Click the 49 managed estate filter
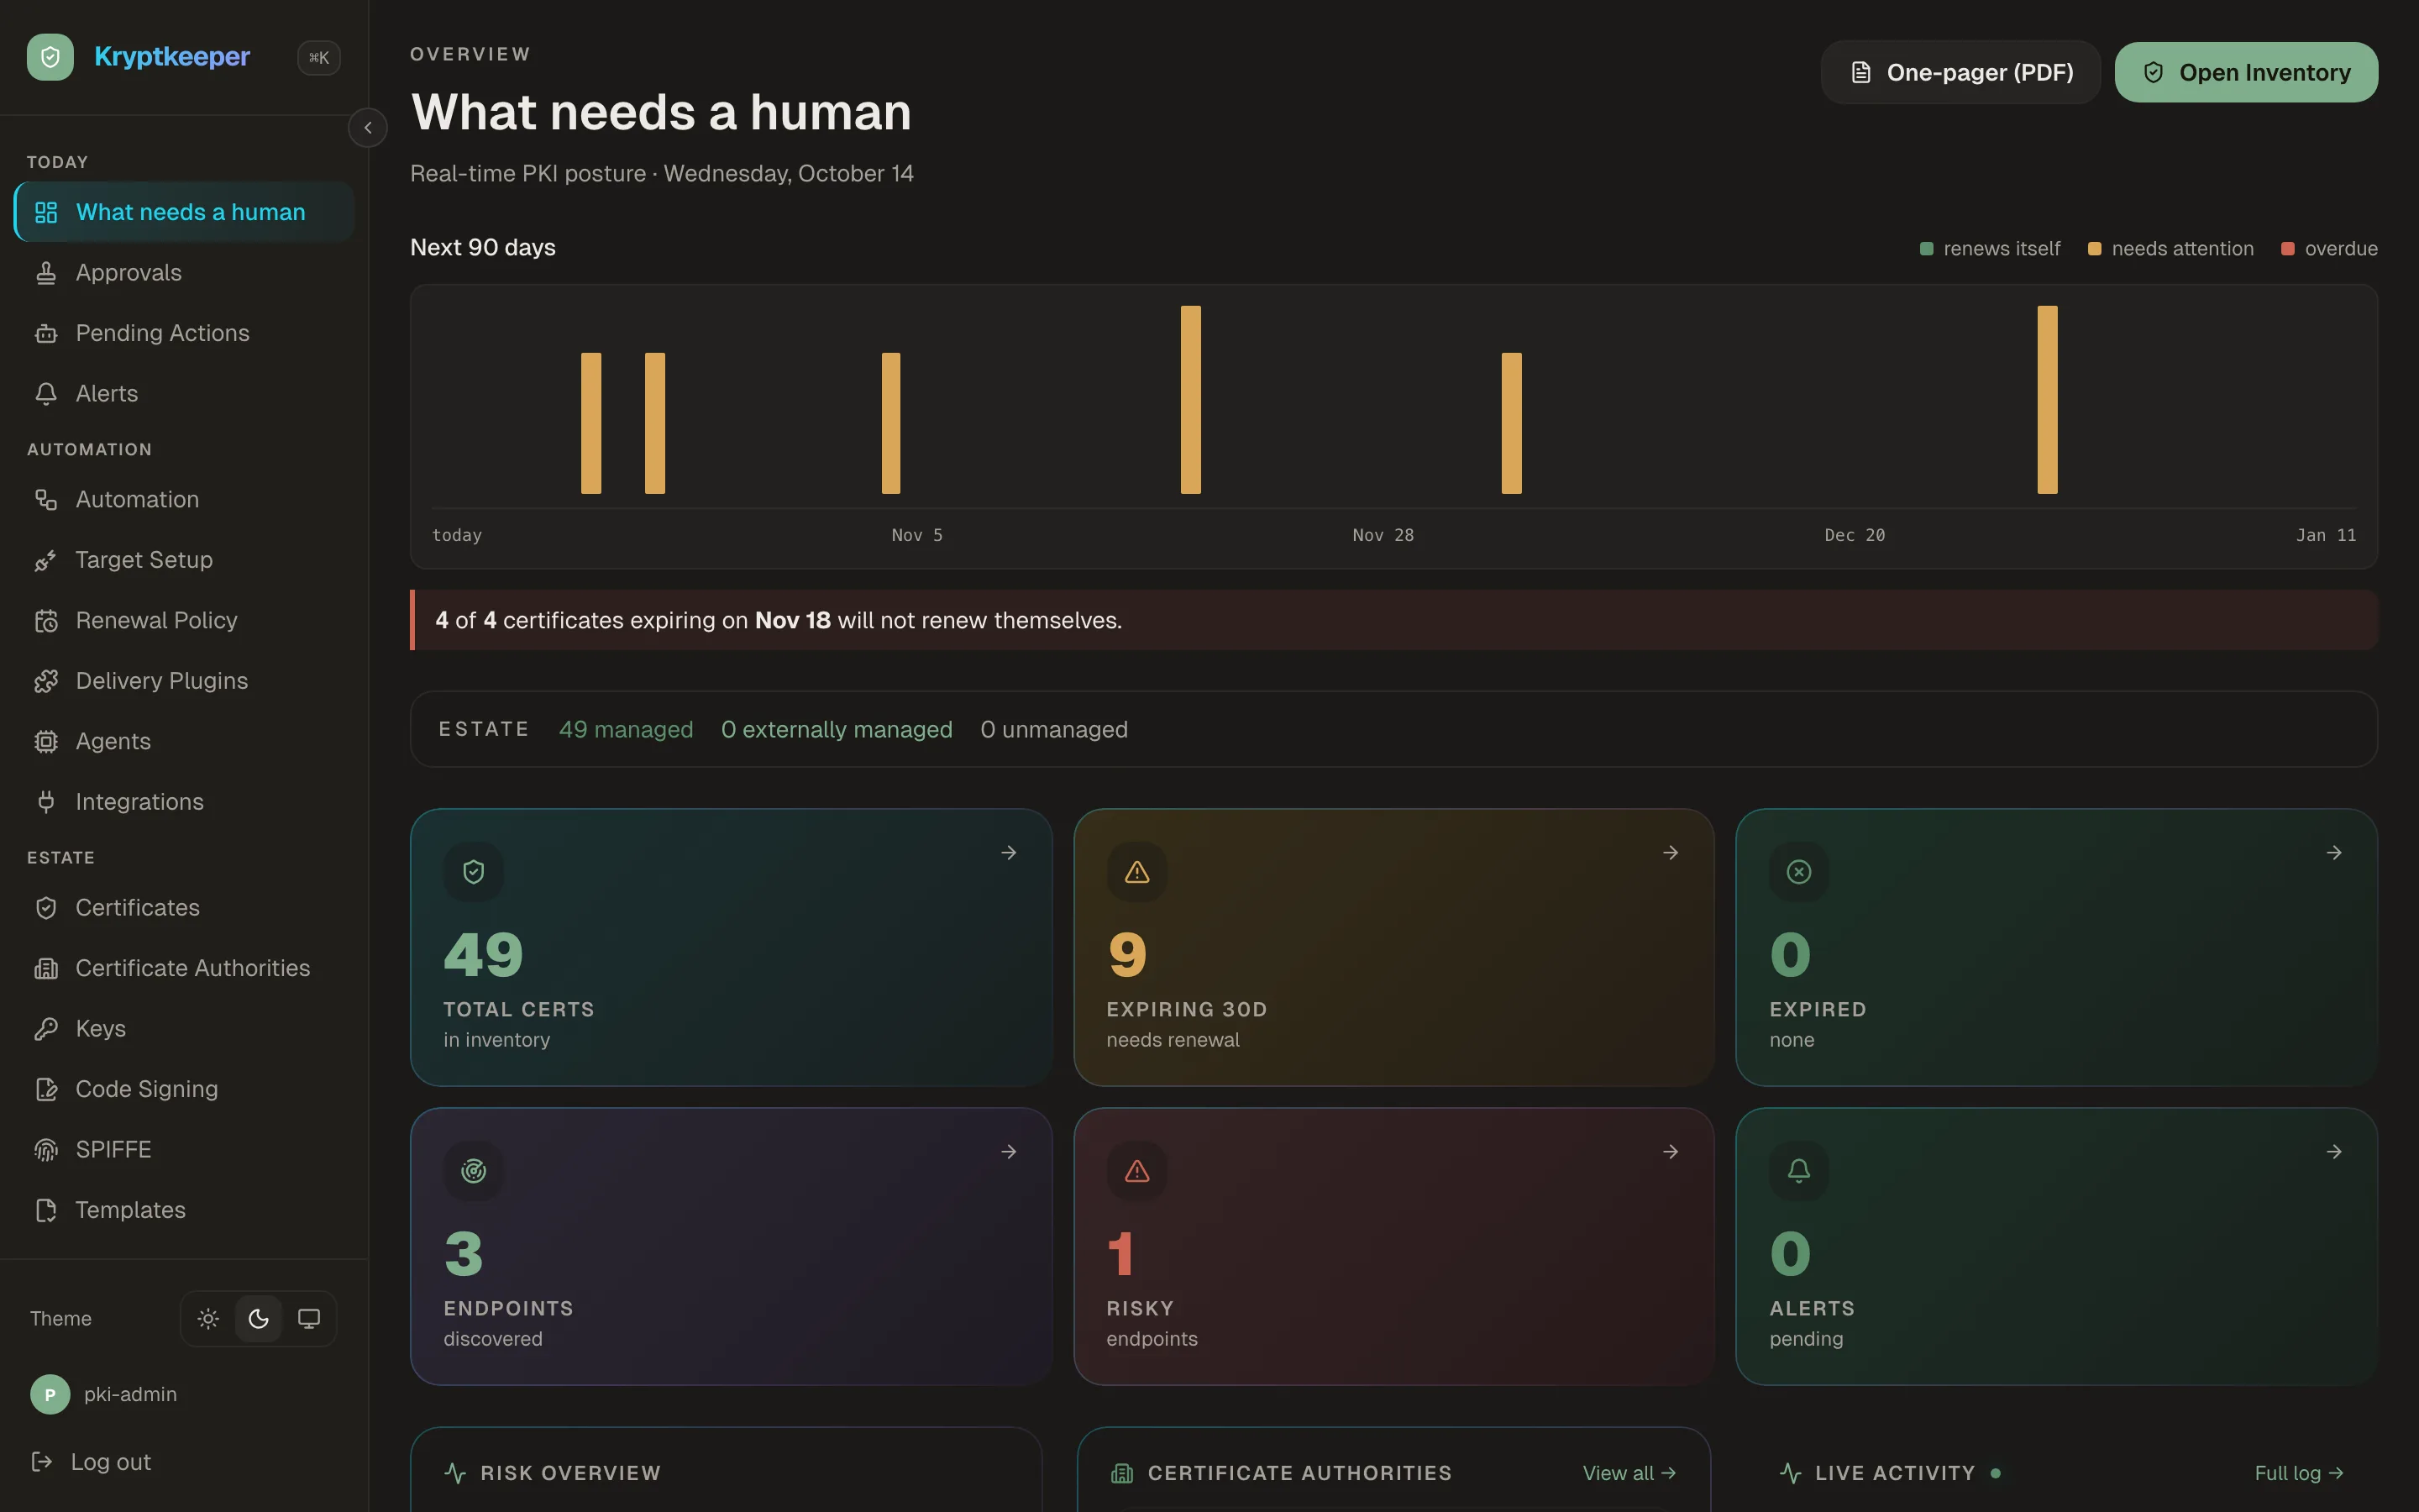 tap(626, 730)
